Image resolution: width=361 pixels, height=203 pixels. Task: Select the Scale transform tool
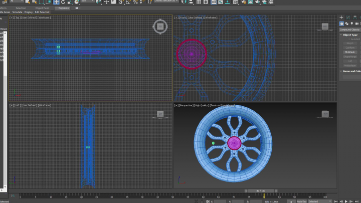[x=70, y=2]
